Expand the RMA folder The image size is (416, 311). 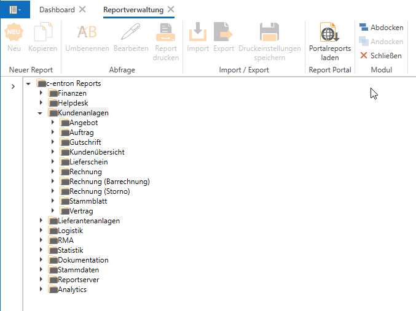[x=41, y=240]
